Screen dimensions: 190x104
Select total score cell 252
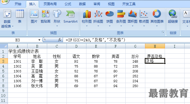point(135,76)
